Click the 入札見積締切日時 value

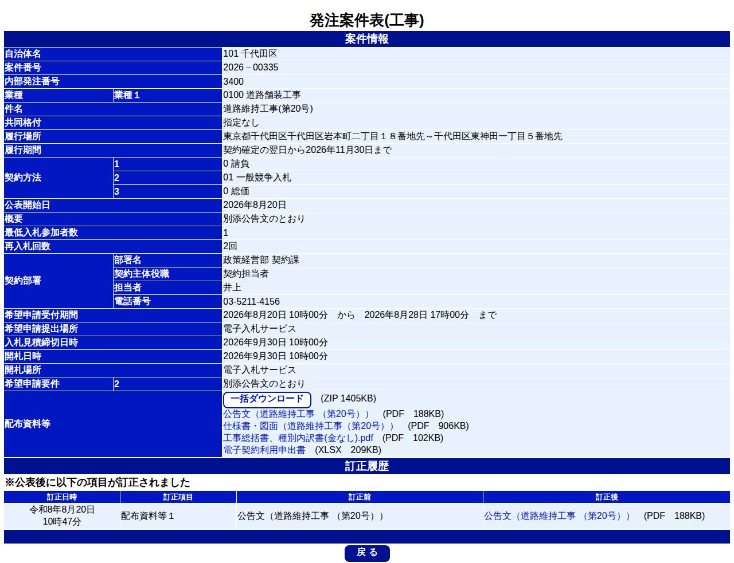point(275,342)
